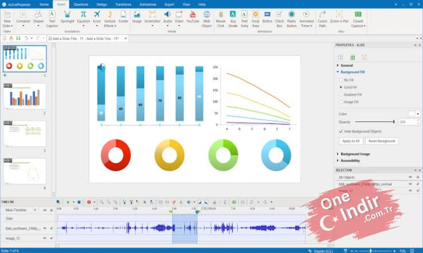Insert a YouTube video from the ribbon

tap(192, 18)
